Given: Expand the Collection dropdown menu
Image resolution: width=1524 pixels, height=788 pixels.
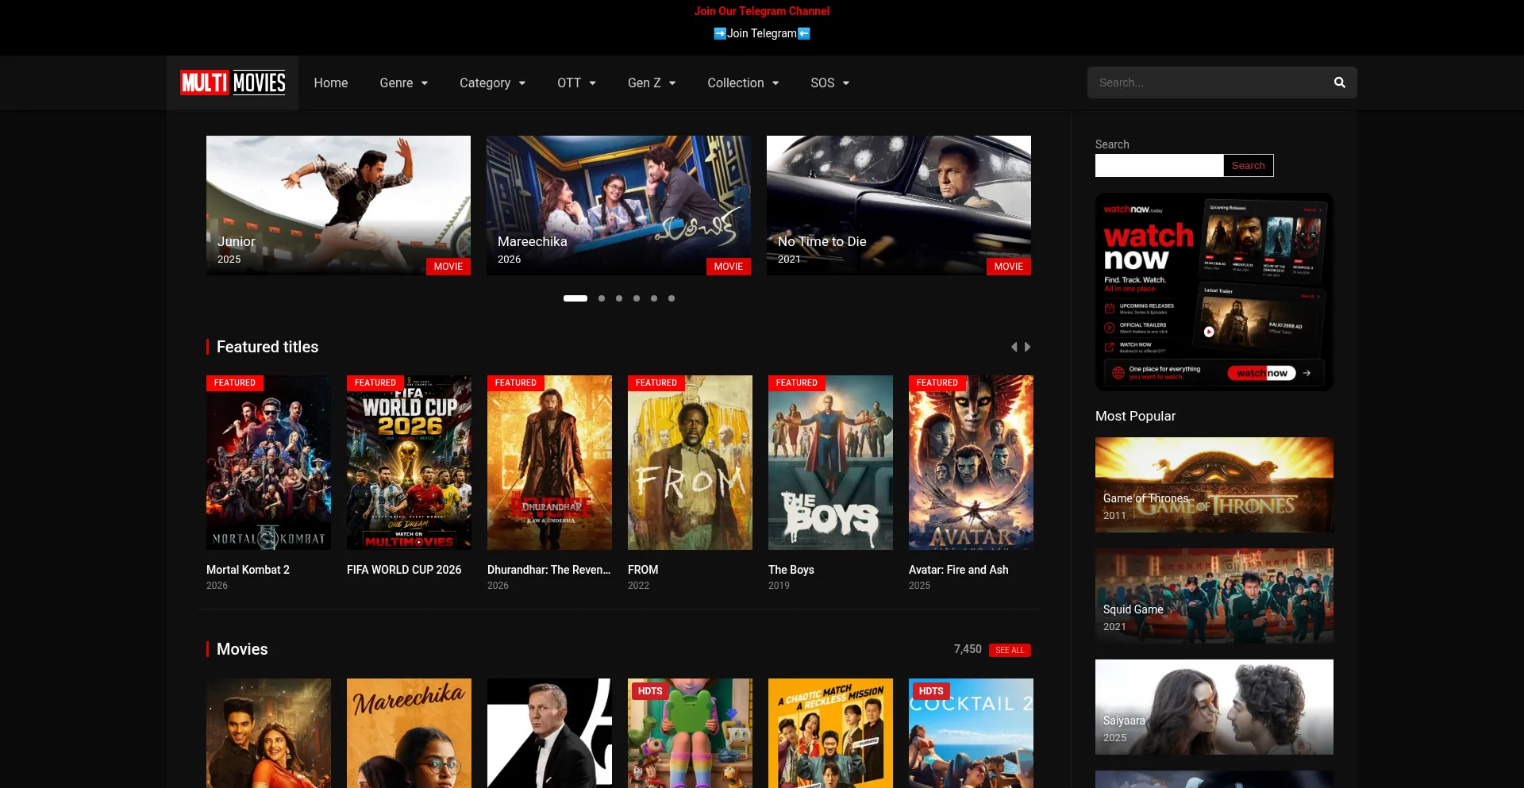Looking at the screenshot, I should click(744, 83).
